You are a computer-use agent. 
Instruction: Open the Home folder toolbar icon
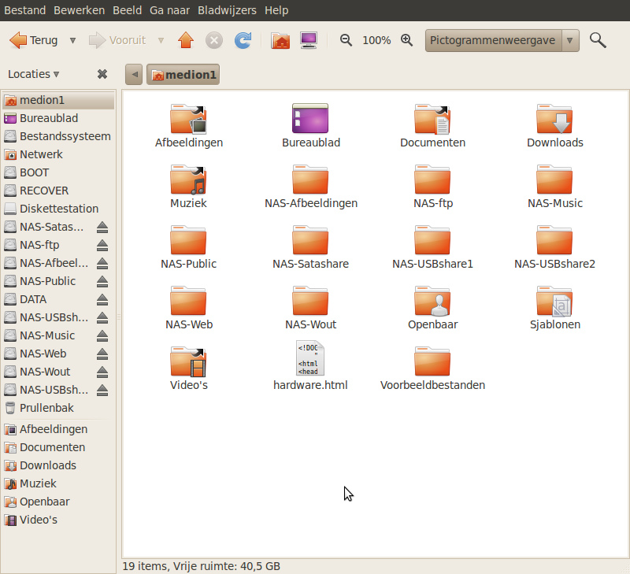pyautogui.click(x=280, y=40)
